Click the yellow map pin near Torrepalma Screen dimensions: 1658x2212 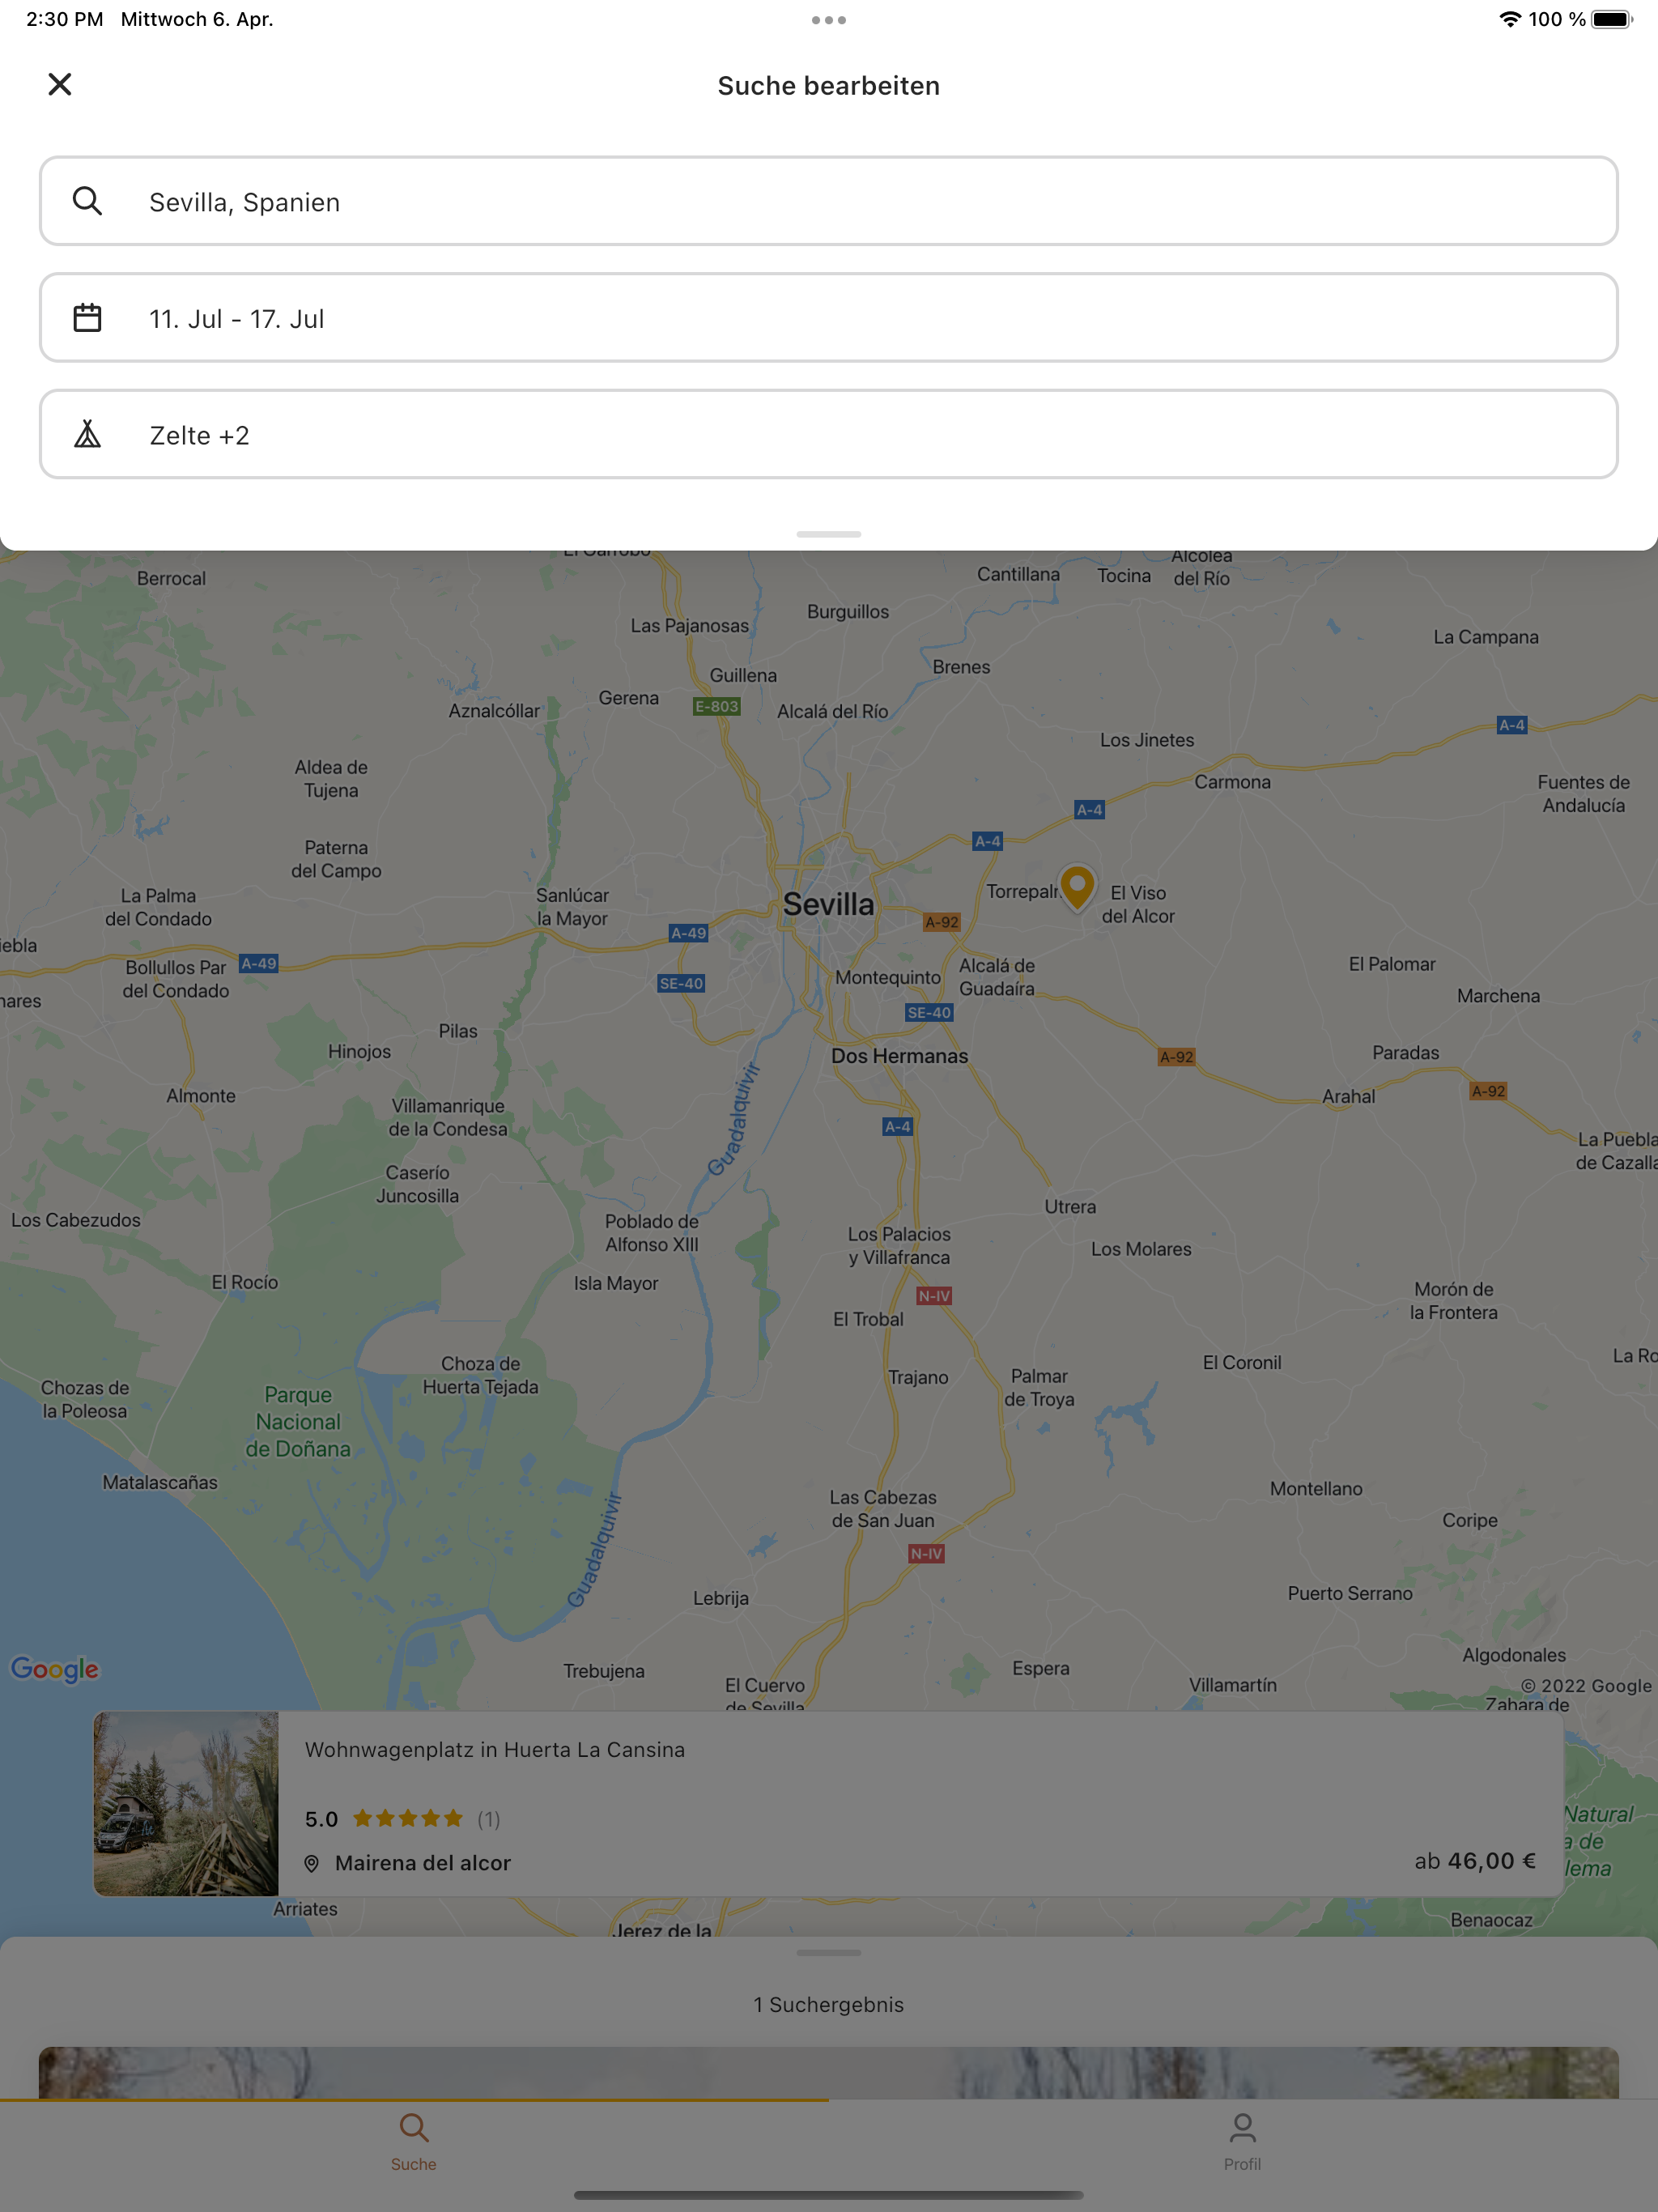[x=1077, y=886]
